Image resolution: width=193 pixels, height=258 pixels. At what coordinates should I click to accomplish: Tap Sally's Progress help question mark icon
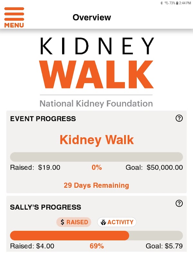click(179, 203)
